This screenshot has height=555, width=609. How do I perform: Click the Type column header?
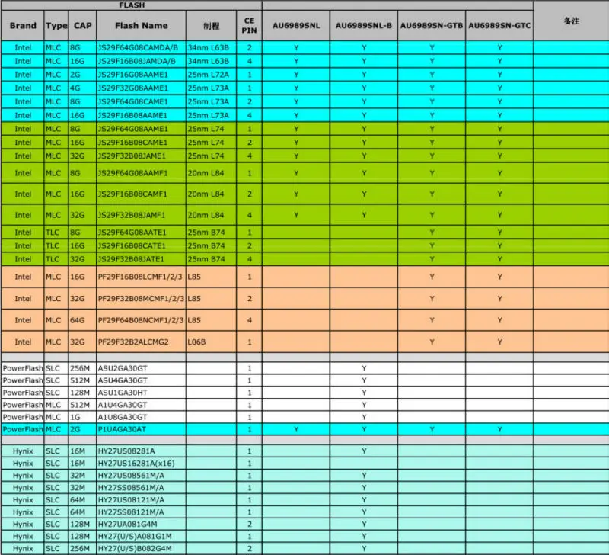56,26
